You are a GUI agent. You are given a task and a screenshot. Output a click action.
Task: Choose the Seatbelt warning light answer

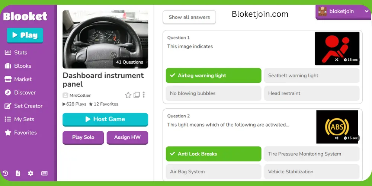click(x=311, y=76)
